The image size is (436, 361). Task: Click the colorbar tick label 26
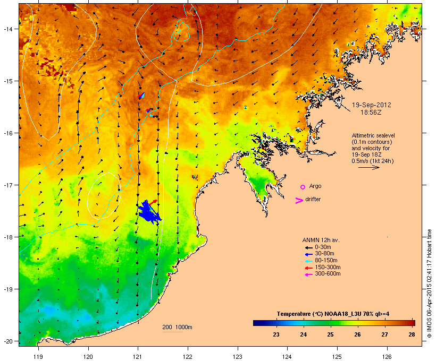coord(358,334)
